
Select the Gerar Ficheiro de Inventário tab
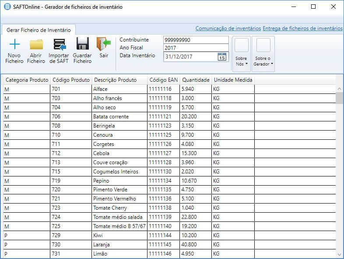click(39, 30)
